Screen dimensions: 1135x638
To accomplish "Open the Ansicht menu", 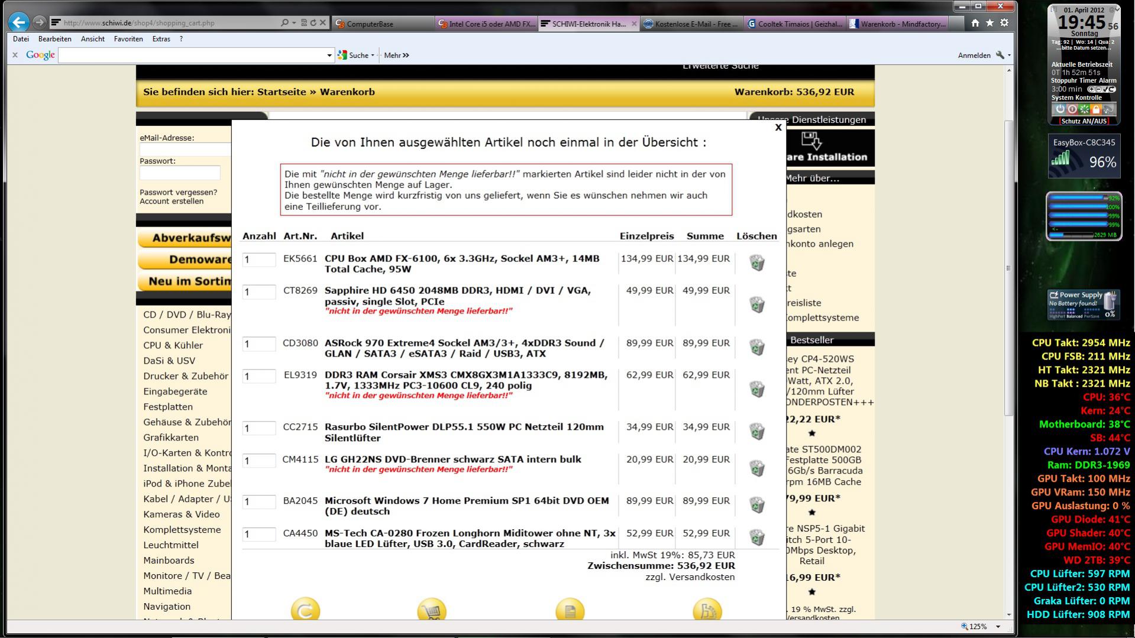I will click(93, 39).
